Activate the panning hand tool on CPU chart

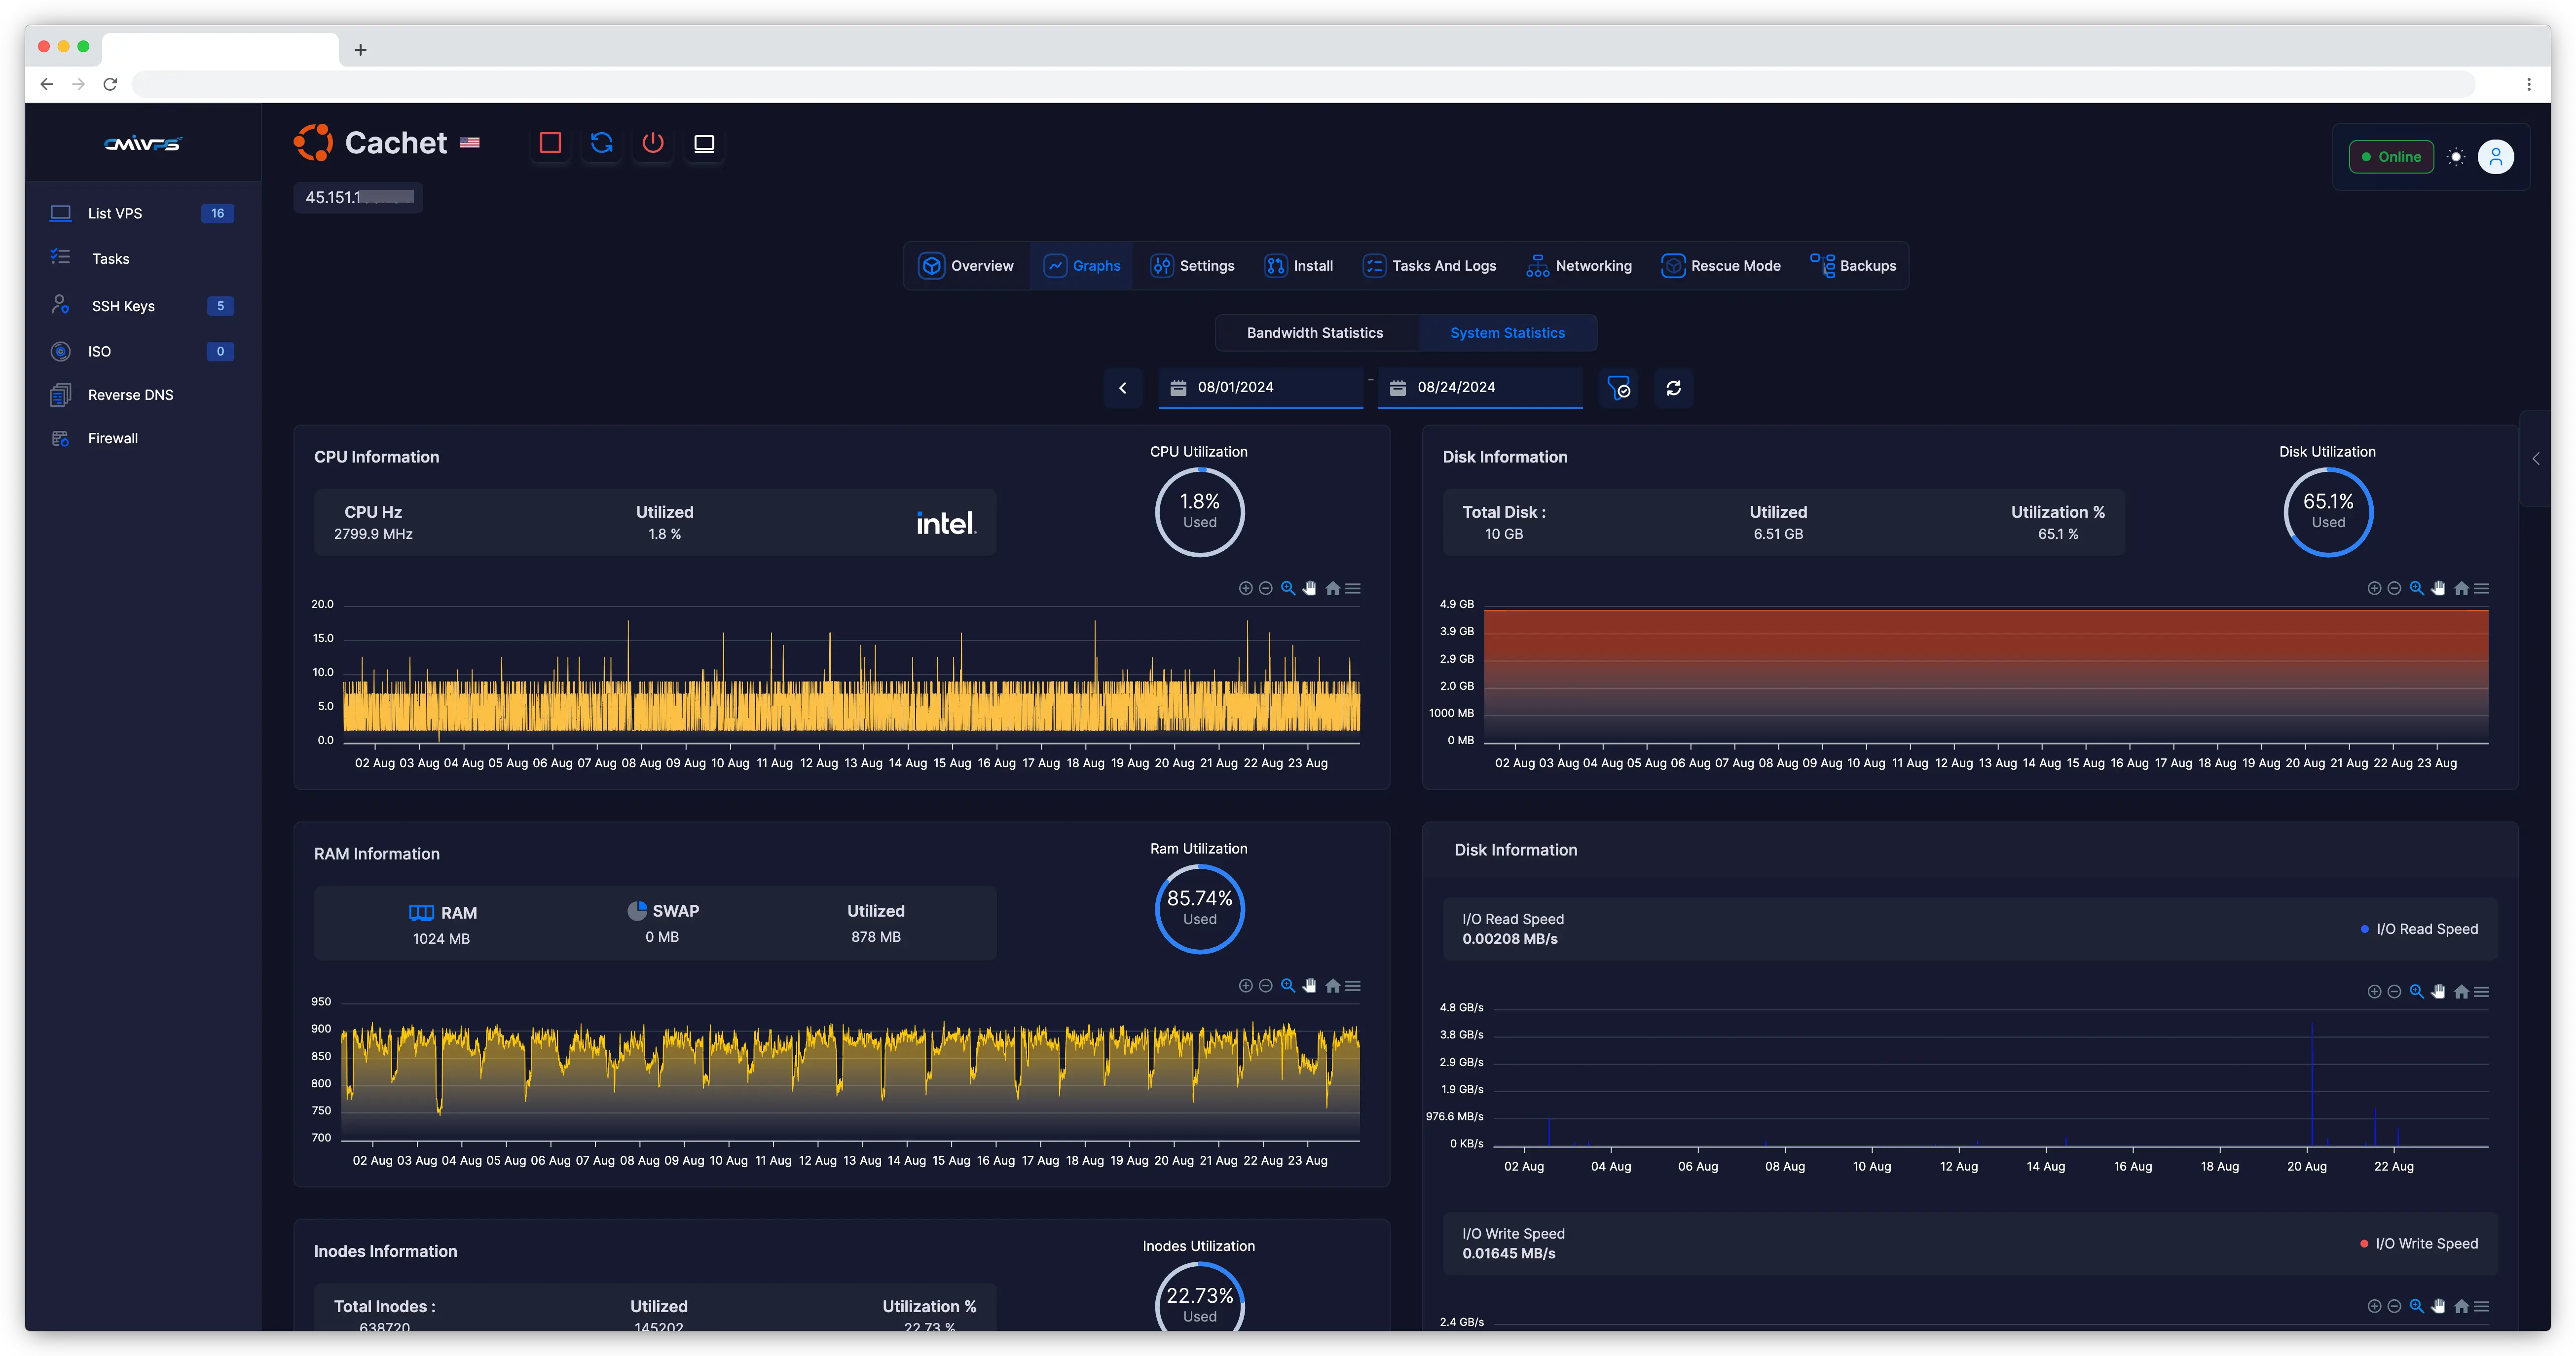(x=1310, y=588)
